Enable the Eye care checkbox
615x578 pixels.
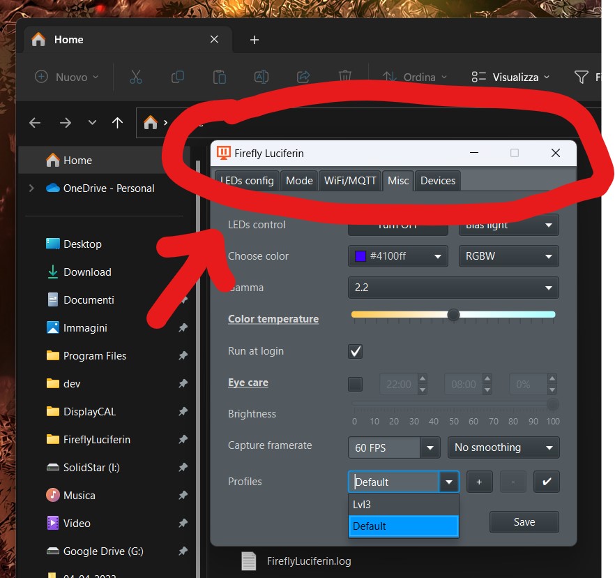(356, 384)
